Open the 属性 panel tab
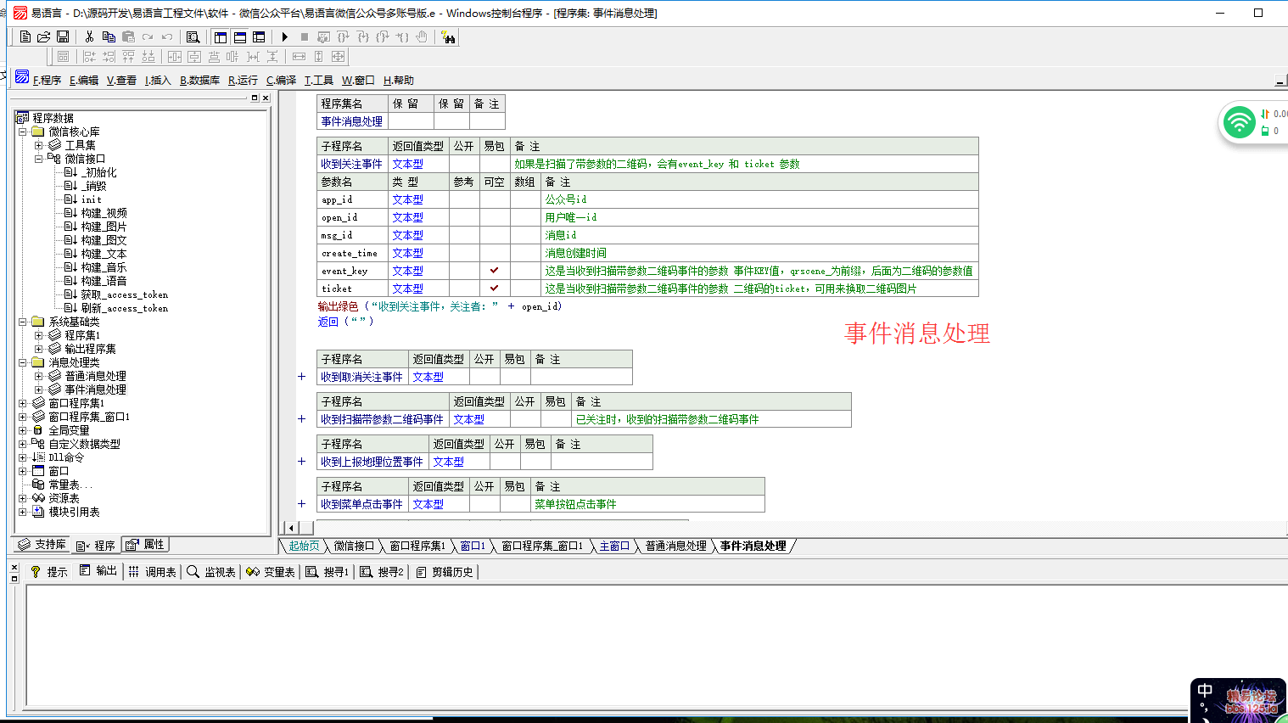Screen dimensions: 1288x723 pyautogui.click(x=145, y=545)
